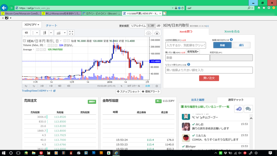Click the save chart layout cloud icon

pos(157,33)
